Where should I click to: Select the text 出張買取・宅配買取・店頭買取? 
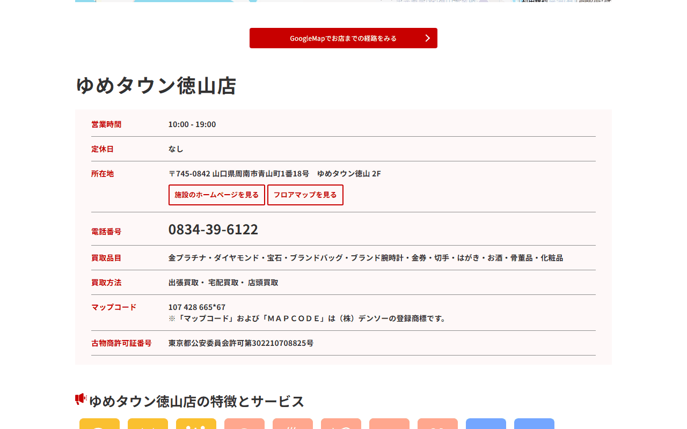(223, 283)
